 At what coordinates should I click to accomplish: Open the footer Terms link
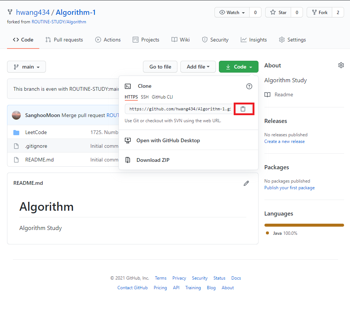point(161,278)
